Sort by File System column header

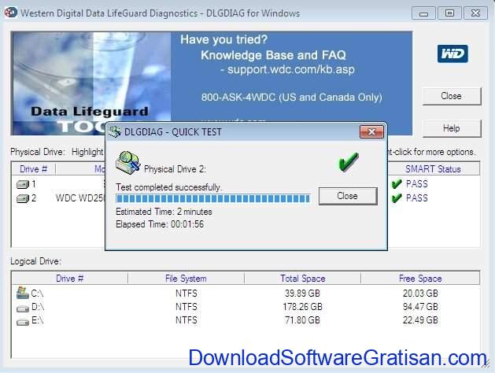coord(186,279)
